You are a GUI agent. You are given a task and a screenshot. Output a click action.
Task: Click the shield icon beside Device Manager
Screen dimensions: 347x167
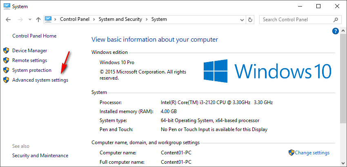tap(6, 51)
